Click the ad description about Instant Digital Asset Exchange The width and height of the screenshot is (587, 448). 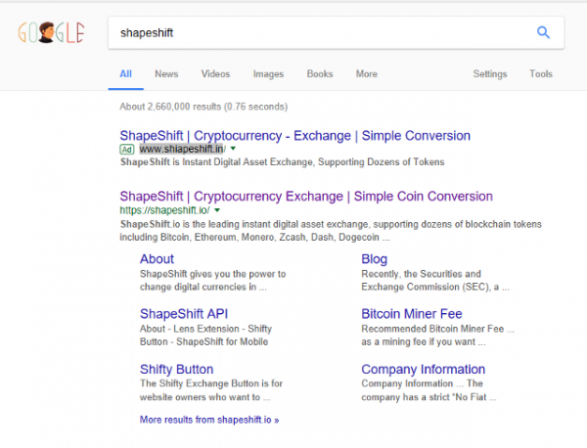(x=283, y=162)
